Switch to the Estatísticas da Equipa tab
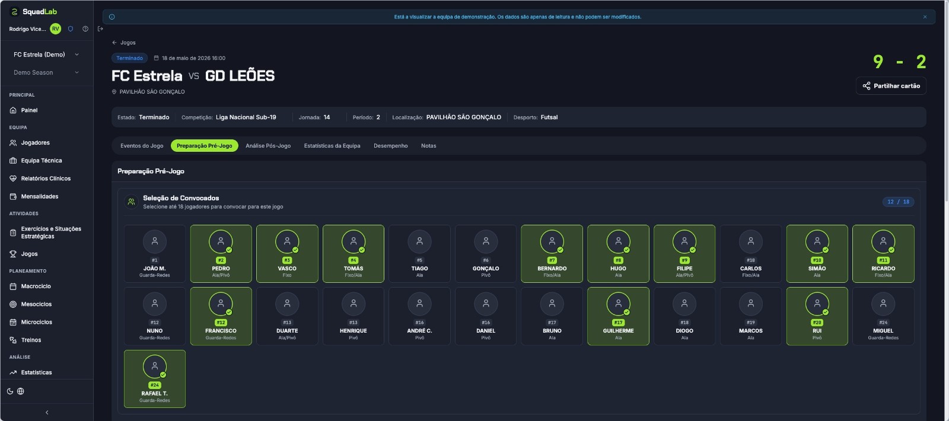The height and width of the screenshot is (421, 949). tap(332, 146)
